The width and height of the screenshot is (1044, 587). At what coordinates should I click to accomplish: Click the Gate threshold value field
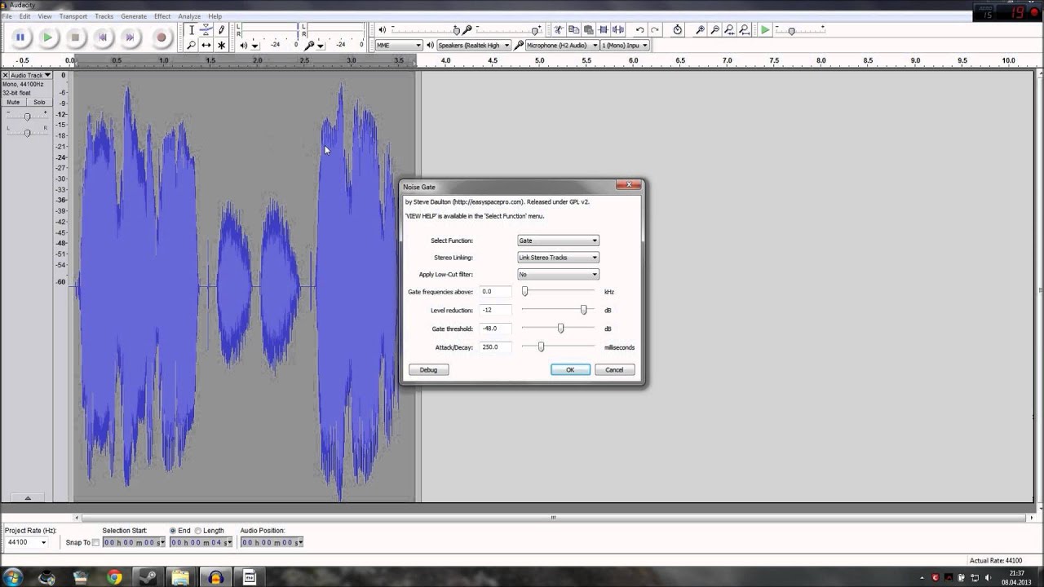(496, 329)
